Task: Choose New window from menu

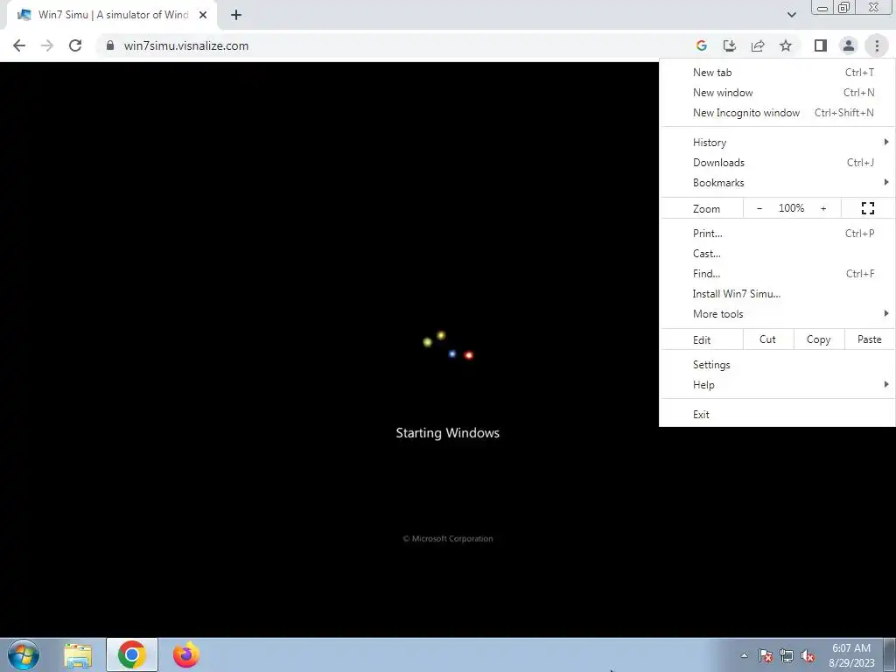Action: [x=777, y=93]
